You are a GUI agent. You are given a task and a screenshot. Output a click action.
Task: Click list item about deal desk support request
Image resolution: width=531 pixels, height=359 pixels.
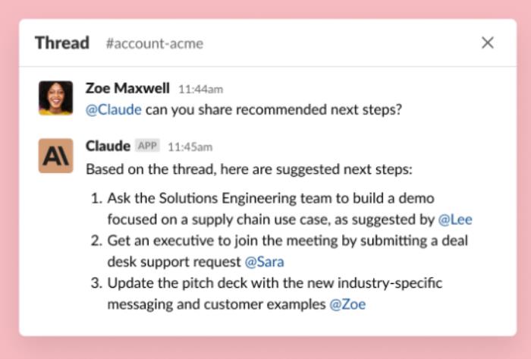click(279, 251)
